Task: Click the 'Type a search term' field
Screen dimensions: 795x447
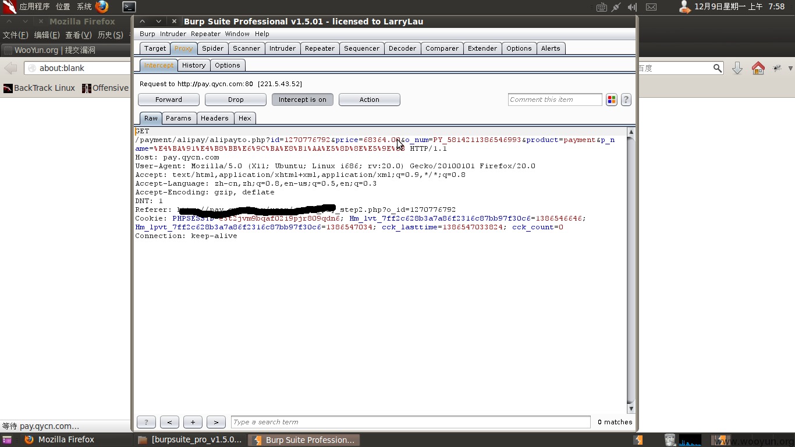Action: point(410,422)
